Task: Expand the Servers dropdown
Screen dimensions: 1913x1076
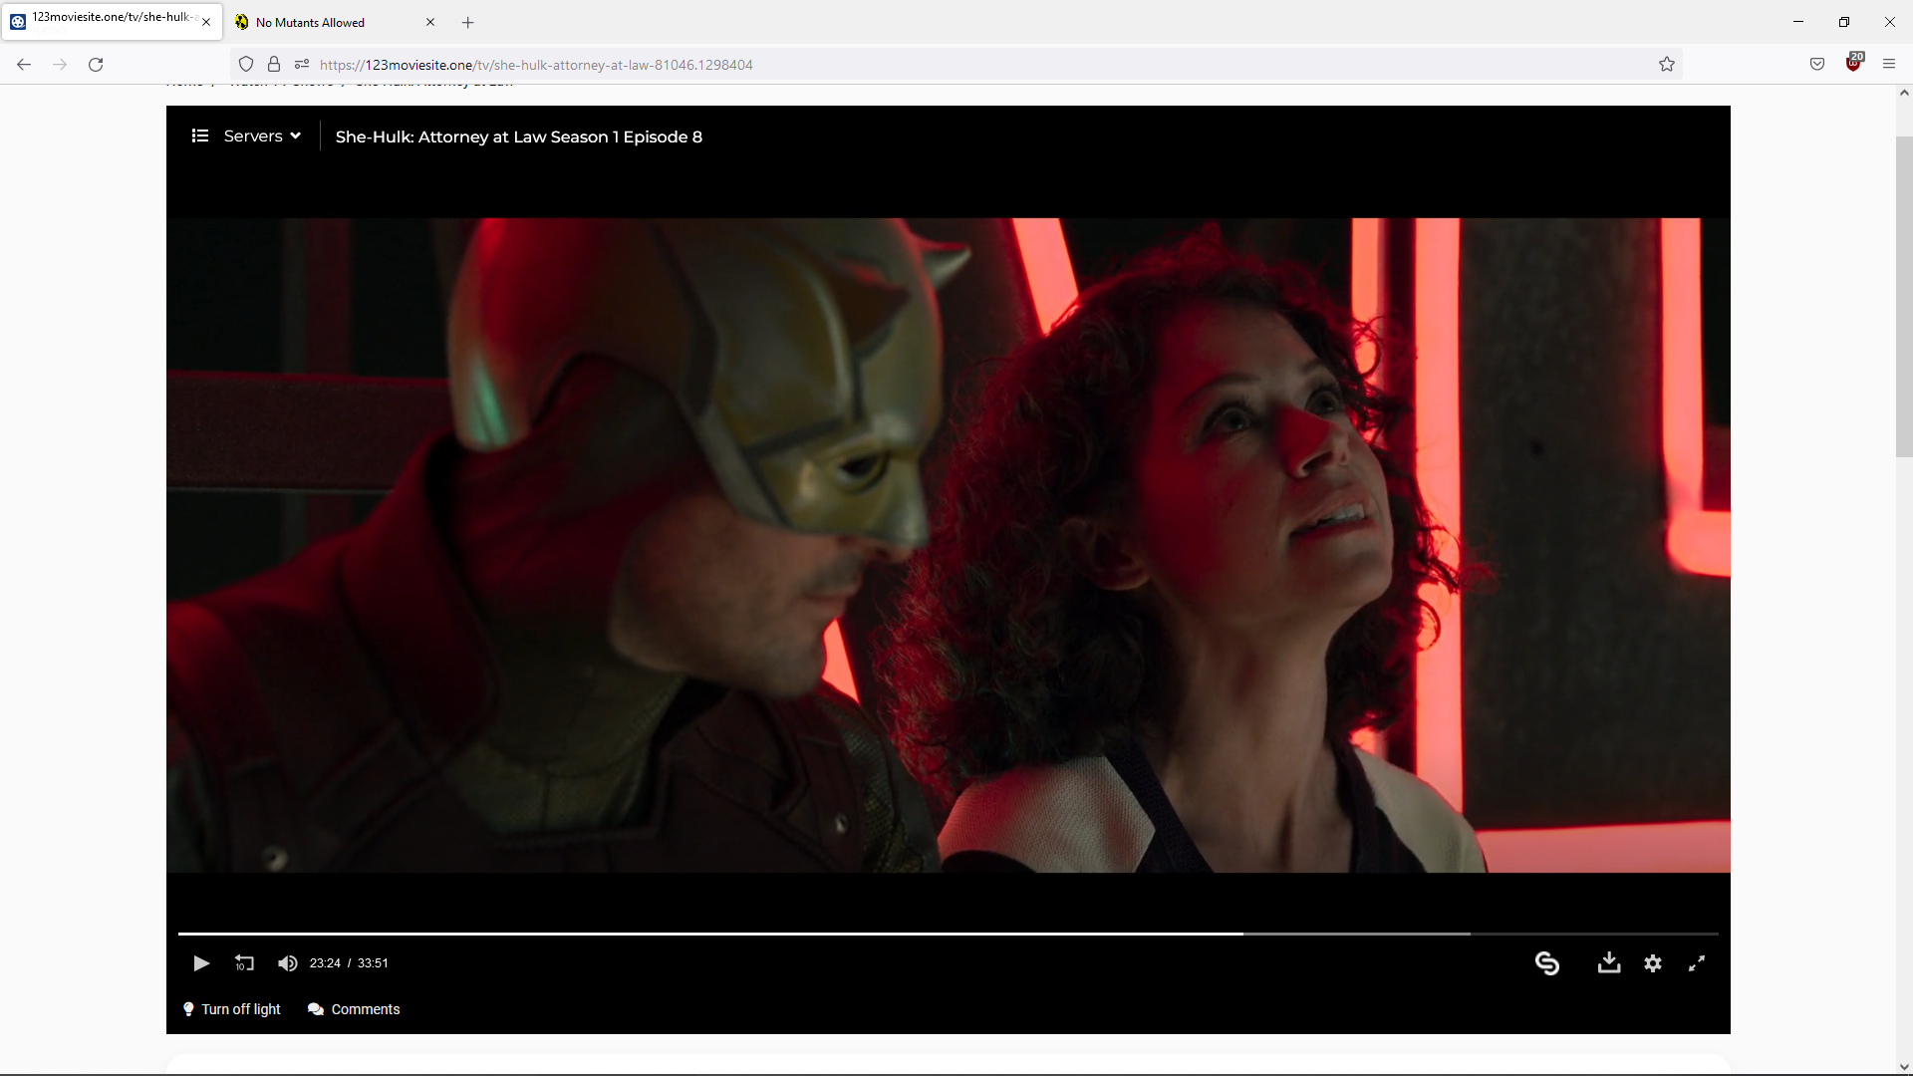Action: tap(262, 136)
